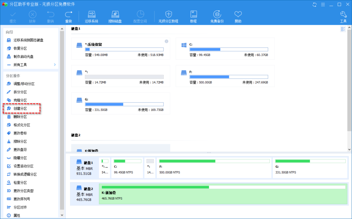Select the 54... system reserved block in disk map
The image size is (352, 219).
(x=105, y=168)
